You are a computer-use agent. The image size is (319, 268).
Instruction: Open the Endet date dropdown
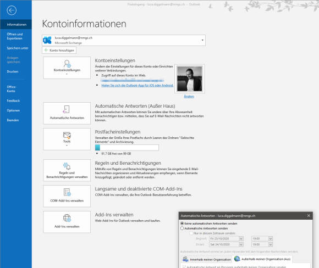click(x=241, y=244)
